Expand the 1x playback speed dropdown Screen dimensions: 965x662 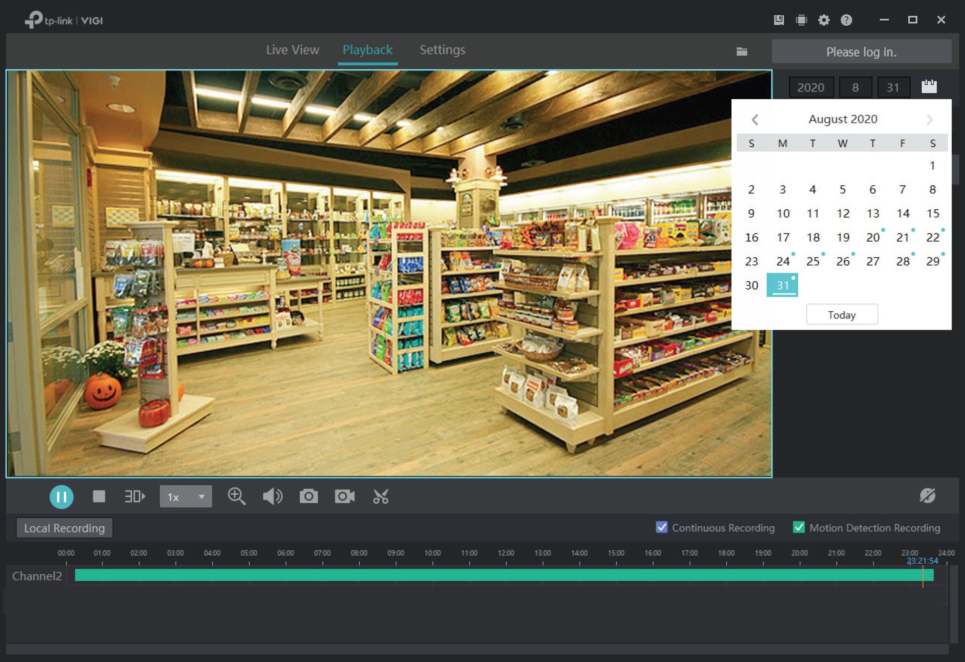click(186, 497)
